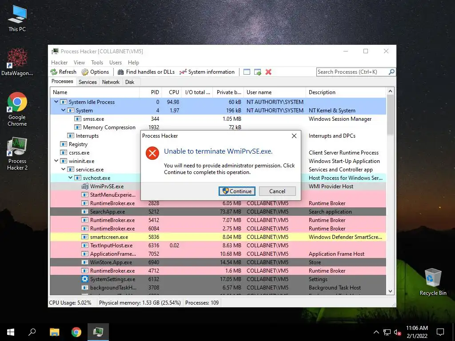This screenshot has height=341, width=455.
Task: Click the search magnifier icon in search box
Action: 391,71
